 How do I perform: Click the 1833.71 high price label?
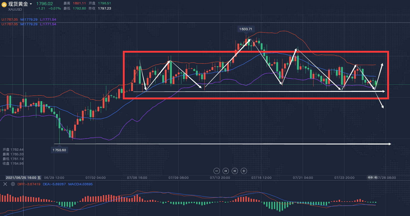point(246,29)
